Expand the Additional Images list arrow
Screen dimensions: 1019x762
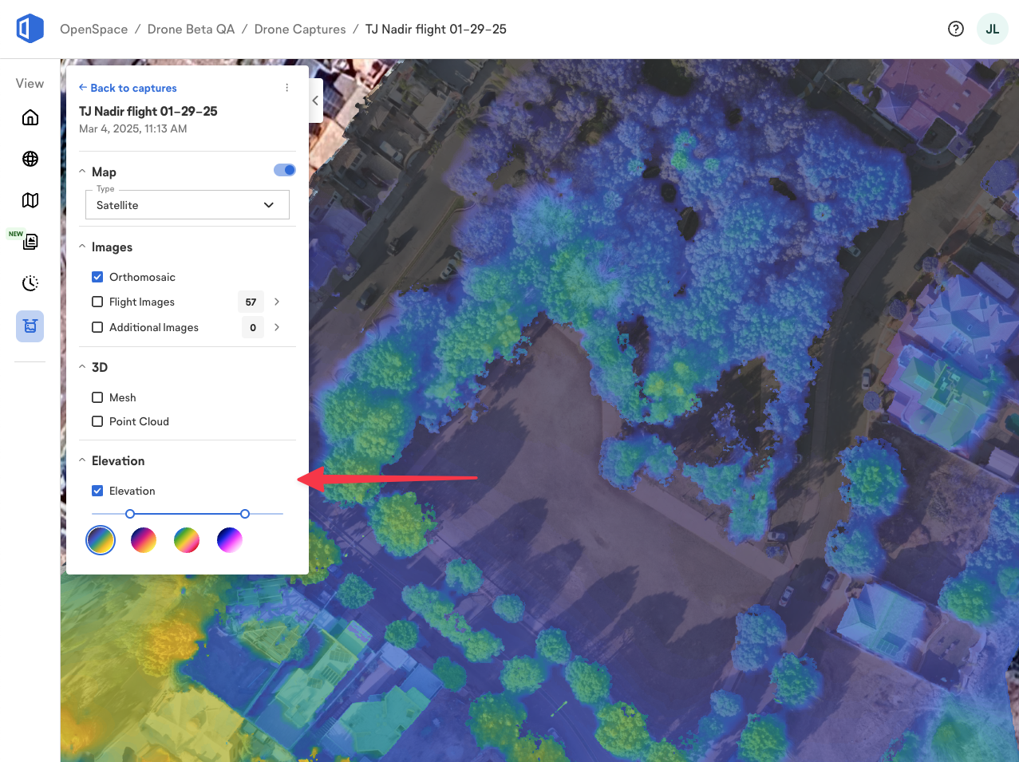coord(277,327)
